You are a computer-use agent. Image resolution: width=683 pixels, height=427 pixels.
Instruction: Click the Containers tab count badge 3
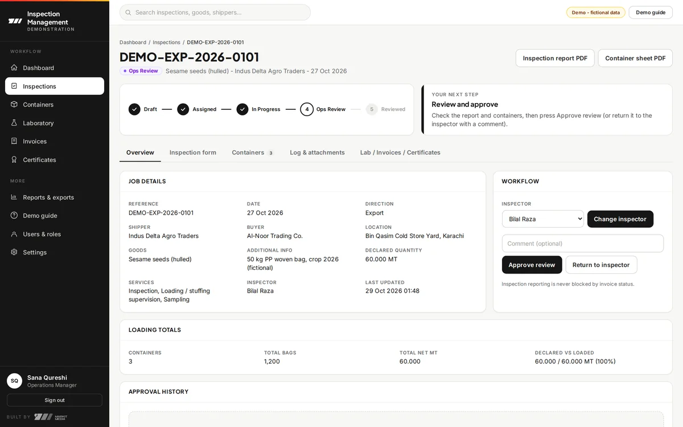point(270,153)
